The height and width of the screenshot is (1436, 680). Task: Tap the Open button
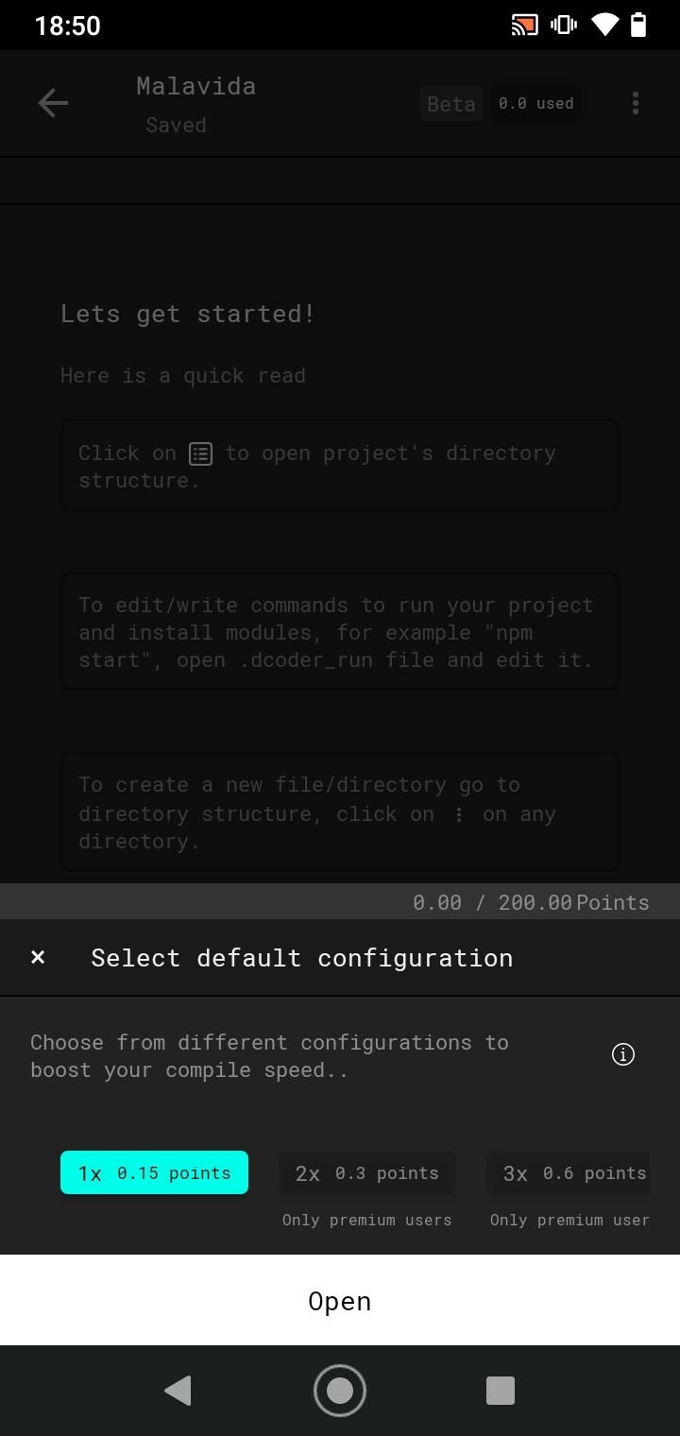pos(340,1300)
